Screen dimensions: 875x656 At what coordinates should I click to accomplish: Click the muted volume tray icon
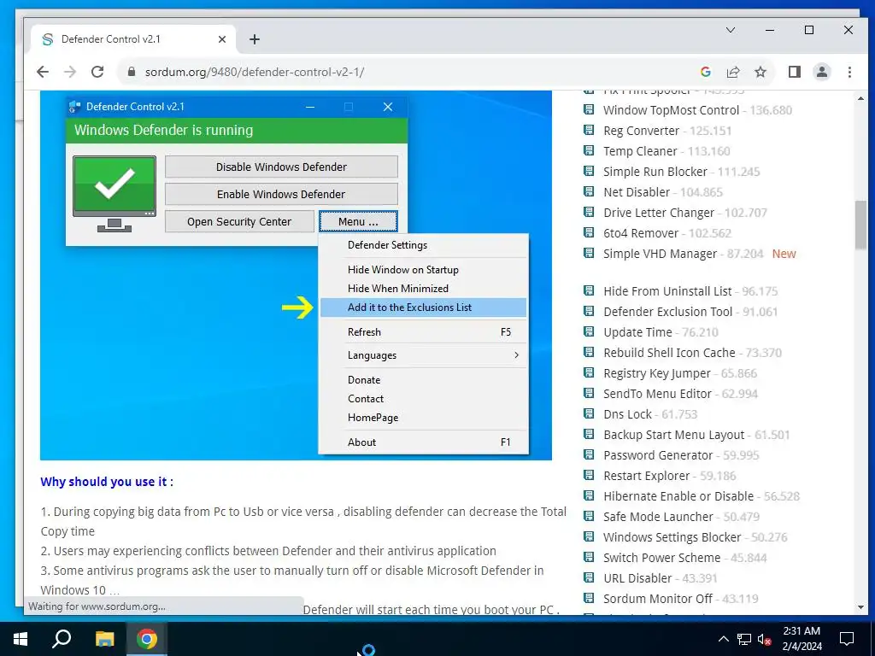[764, 639]
